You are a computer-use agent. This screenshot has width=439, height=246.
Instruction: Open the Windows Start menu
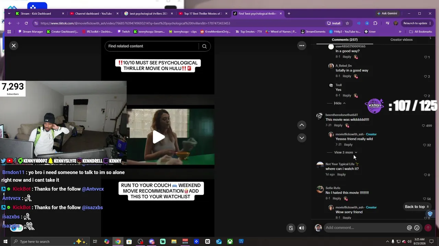[x=6, y=242]
